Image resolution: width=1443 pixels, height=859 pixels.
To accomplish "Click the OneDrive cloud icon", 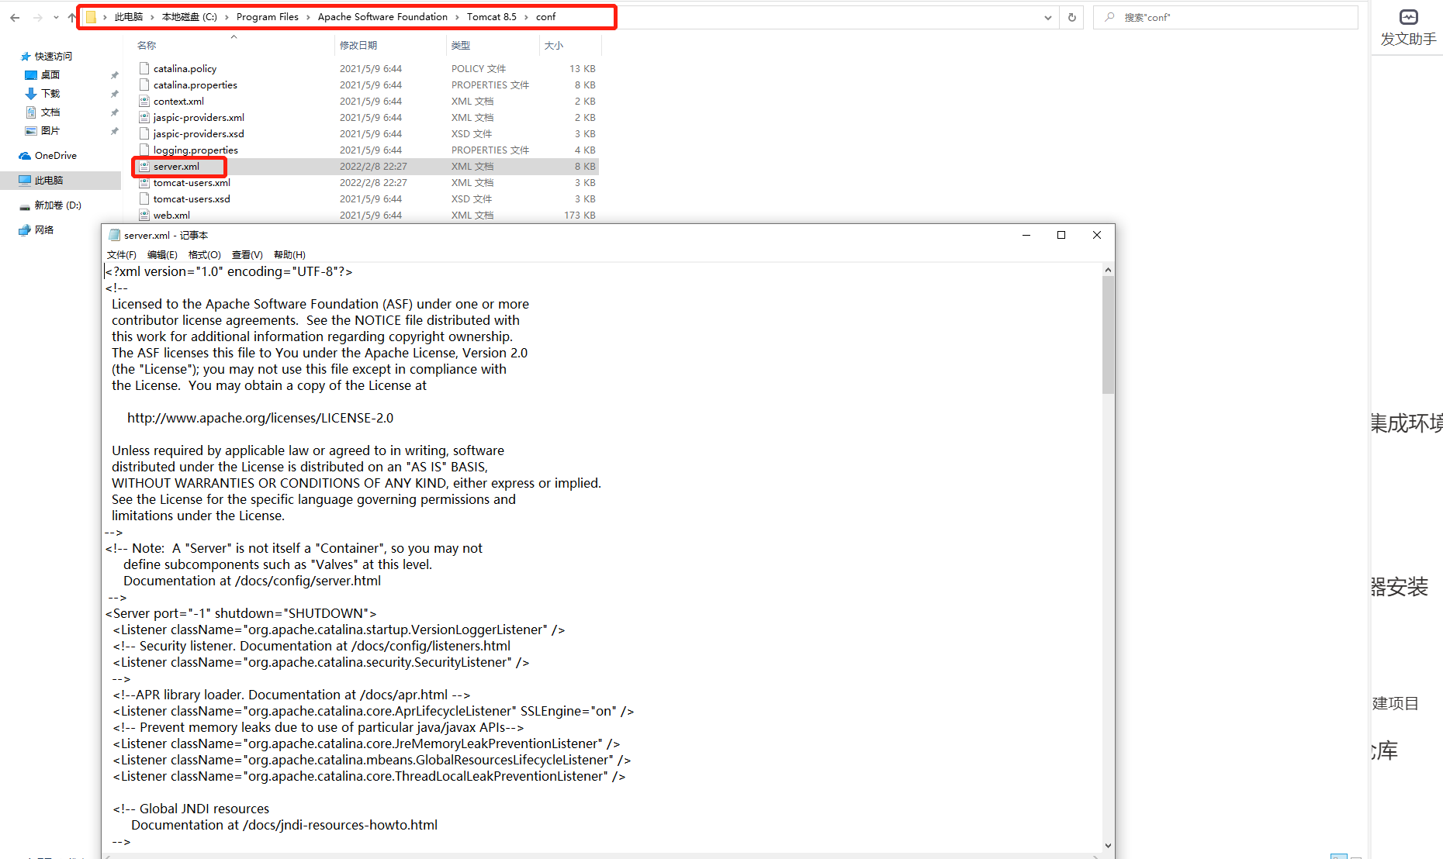I will [x=25, y=156].
